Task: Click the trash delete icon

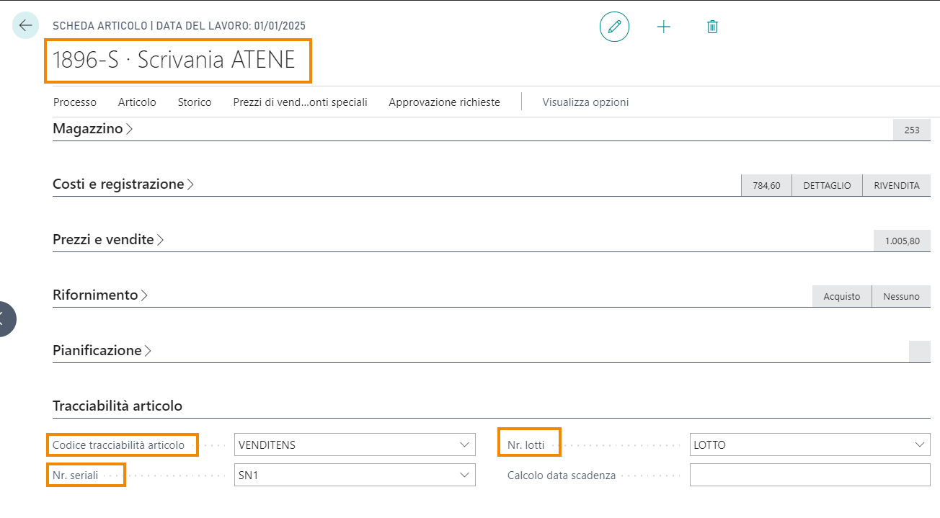Action: 712,27
